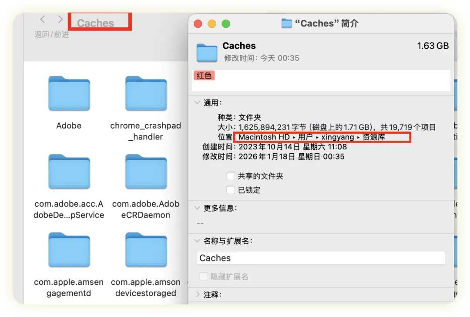Click the com.adobe.AdobeCRDaemon name label
This screenshot has width=470, height=317.
[x=146, y=209]
